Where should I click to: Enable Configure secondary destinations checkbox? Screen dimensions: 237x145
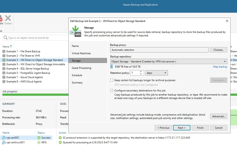pyautogui.click(x=112, y=90)
